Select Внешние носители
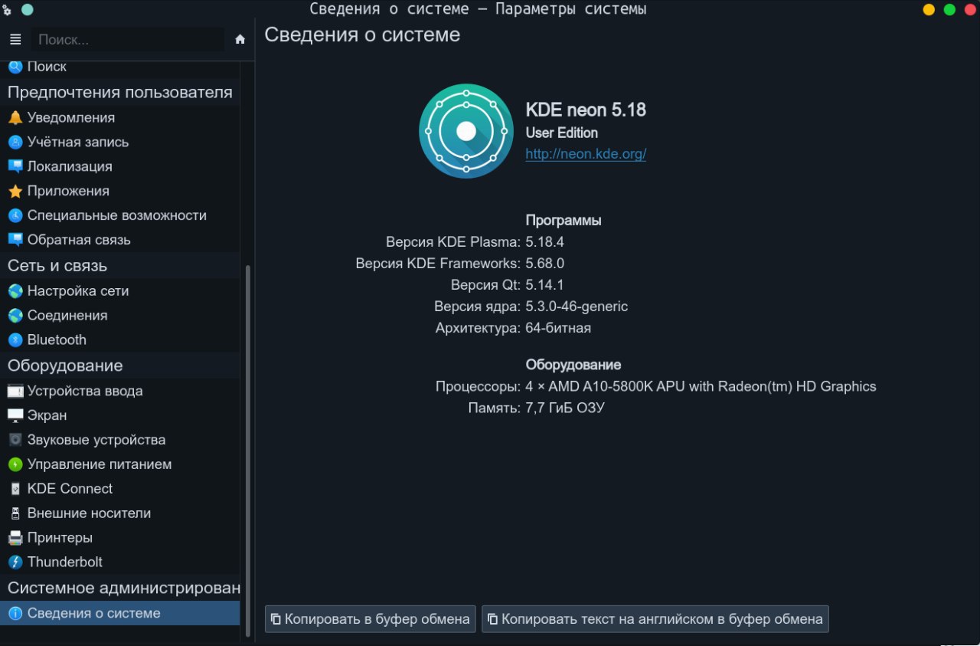The image size is (980, 646). pyautogui.click(x=120, y=513)
